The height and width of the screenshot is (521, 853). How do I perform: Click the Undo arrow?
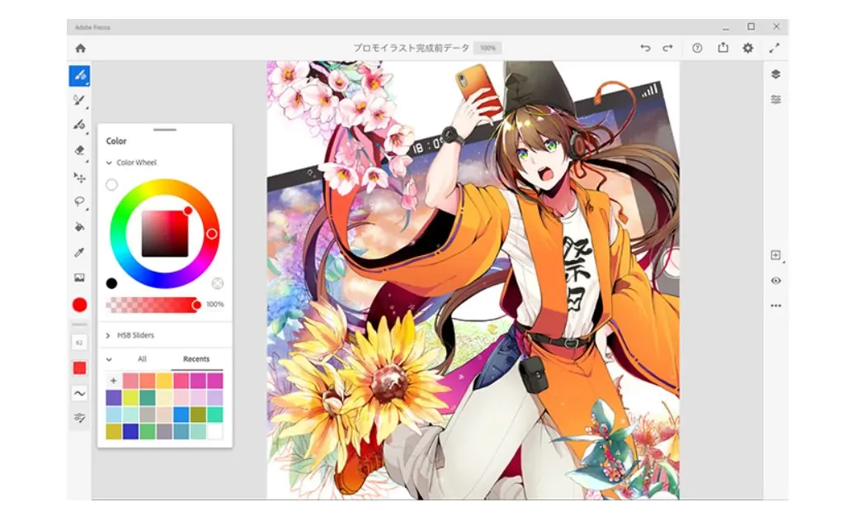coord(645,49)
